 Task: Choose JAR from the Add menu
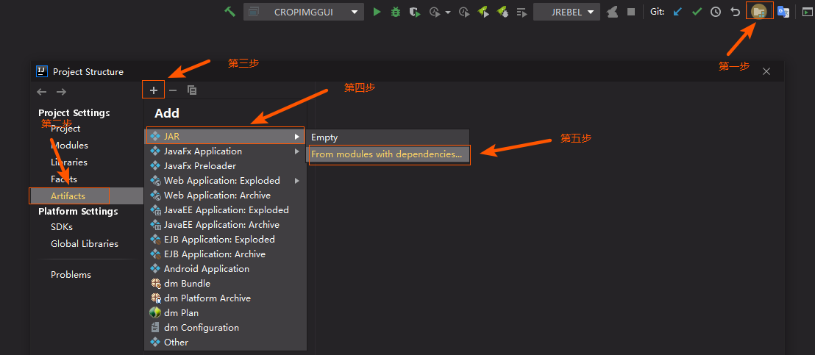tap(225, 136)
